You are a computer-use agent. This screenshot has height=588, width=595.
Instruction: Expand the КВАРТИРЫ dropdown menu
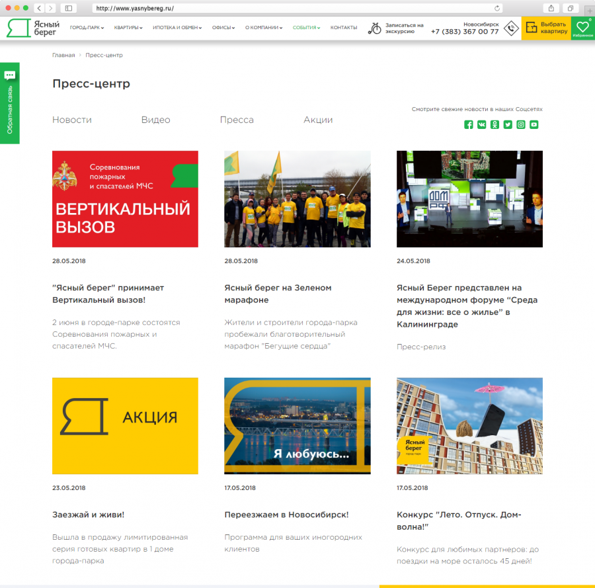(x=128, y=28)
